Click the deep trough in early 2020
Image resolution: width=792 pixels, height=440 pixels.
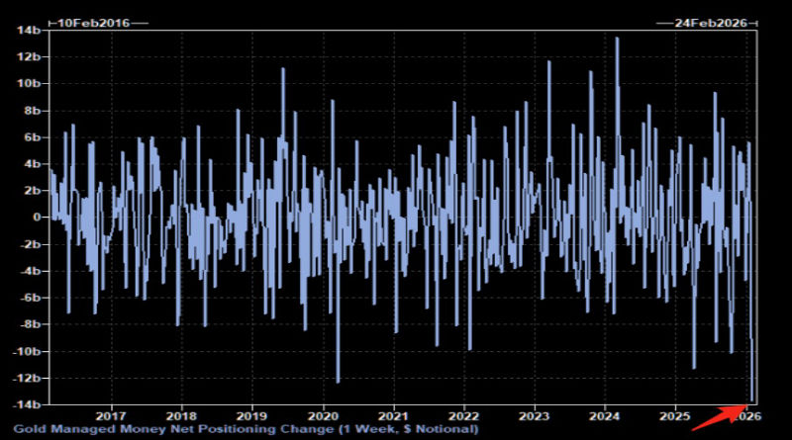click(x=338, y=381)
